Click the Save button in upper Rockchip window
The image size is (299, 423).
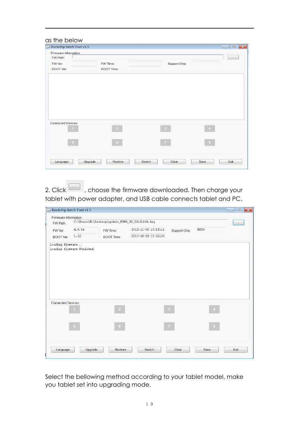point(202,162)
